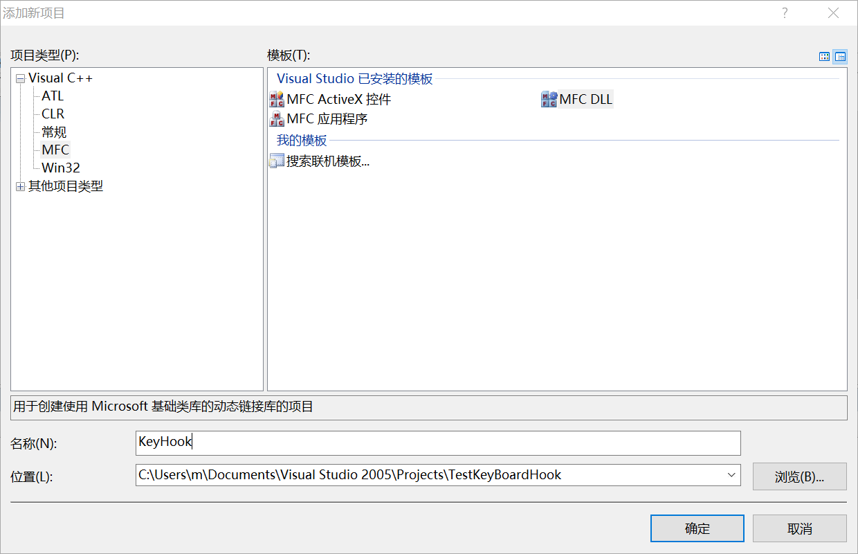Close the 添加新项目 dialog
This screenshot has height=554, width=858.
click(834, 13)
